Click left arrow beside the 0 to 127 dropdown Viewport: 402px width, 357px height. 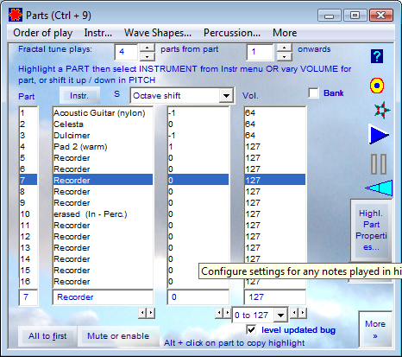[219, 313]
